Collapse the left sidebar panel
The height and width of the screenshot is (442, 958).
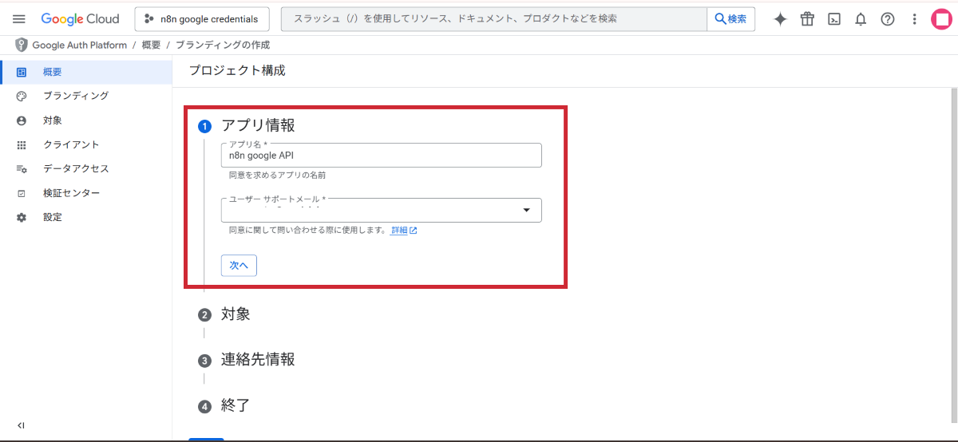(x=21, y=425)
